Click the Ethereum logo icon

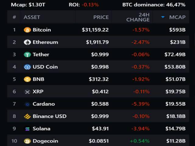point(27,42)
